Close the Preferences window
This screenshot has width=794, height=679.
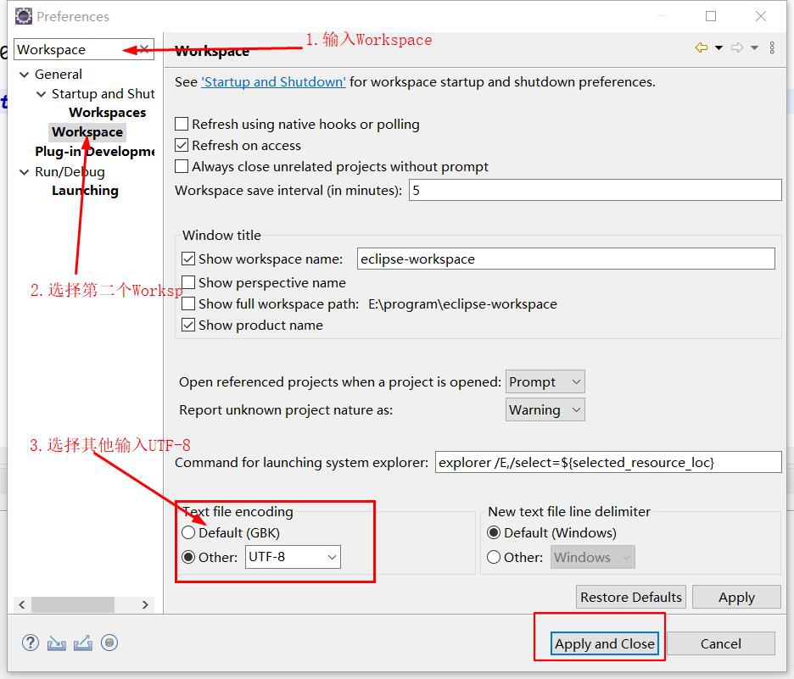point(761,16)
